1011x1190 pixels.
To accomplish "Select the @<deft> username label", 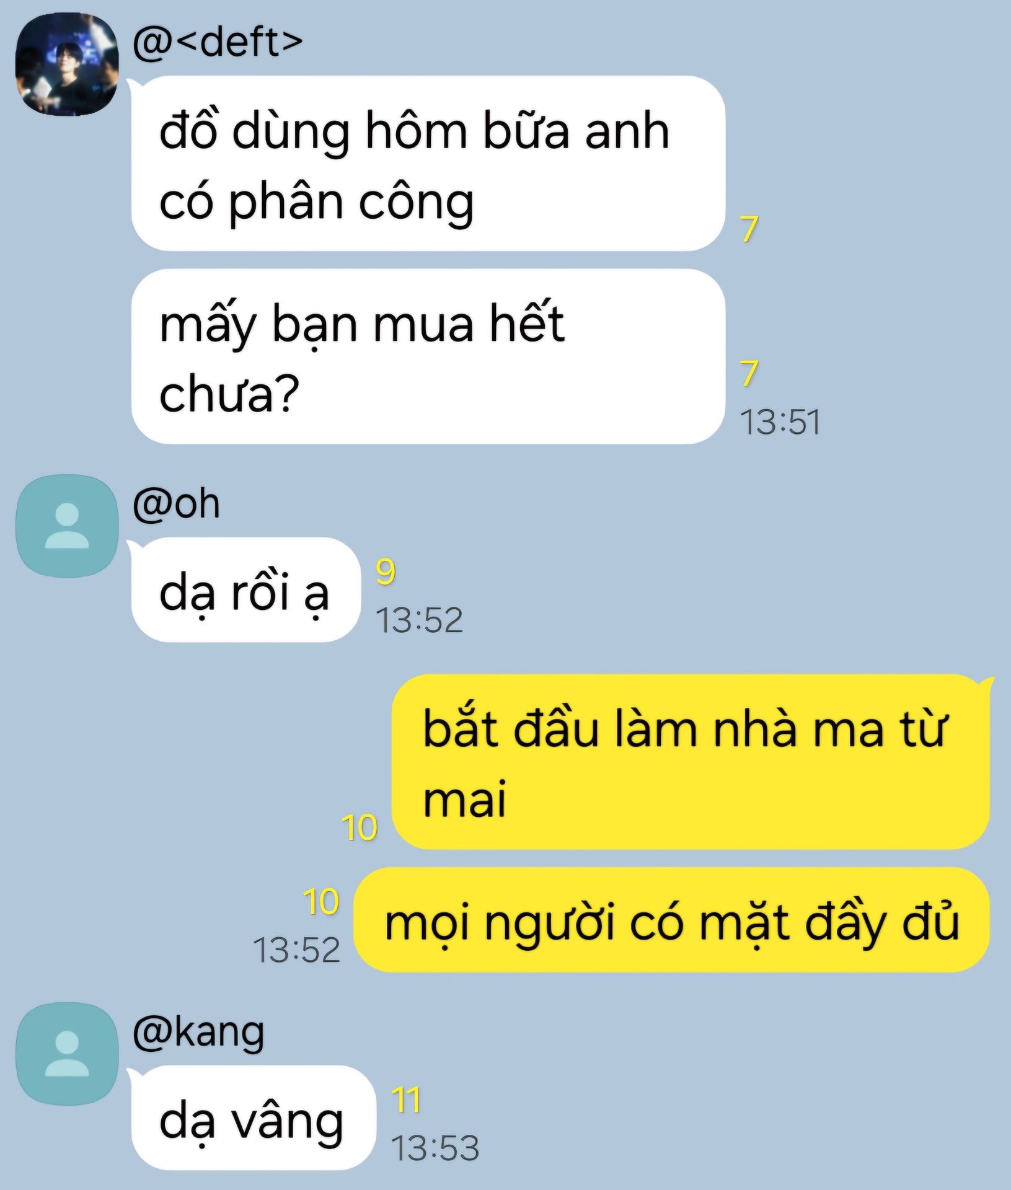I will 218,42.
